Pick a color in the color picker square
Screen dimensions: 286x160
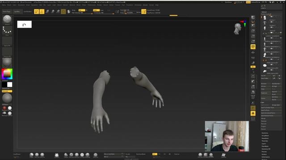7,74
